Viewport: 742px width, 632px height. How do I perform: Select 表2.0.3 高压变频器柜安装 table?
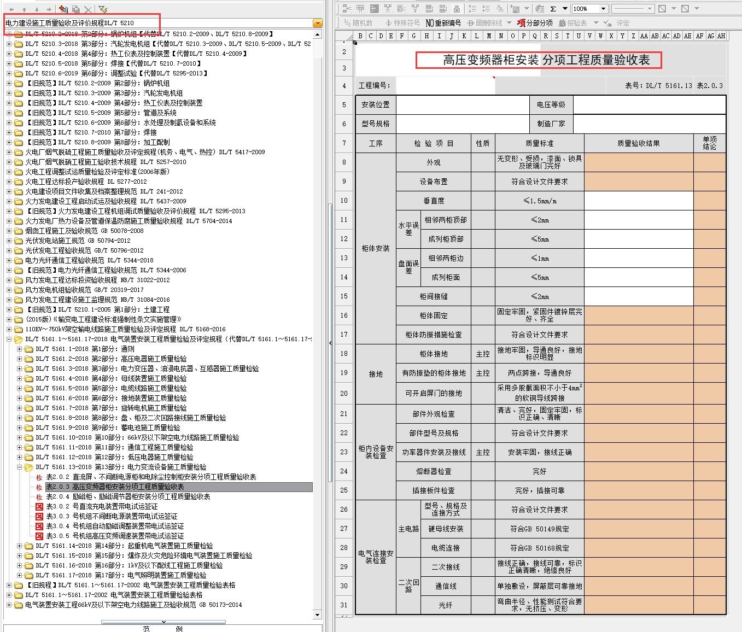[115, 487]
